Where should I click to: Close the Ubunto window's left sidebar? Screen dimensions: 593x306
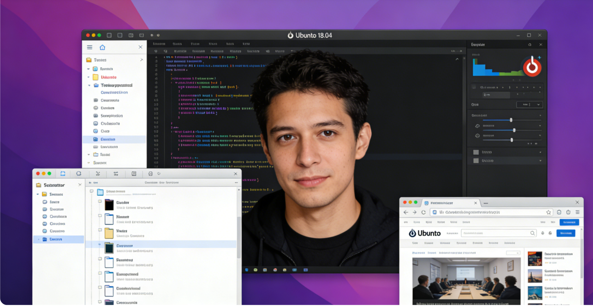coord(141,47)
